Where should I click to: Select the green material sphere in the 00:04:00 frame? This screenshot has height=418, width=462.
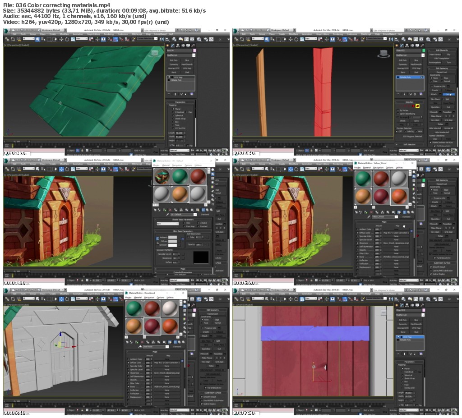click(180, 176)
